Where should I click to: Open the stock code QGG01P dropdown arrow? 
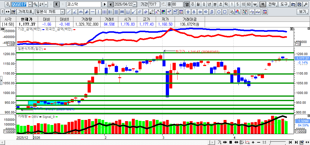click(x=30, y=4)
